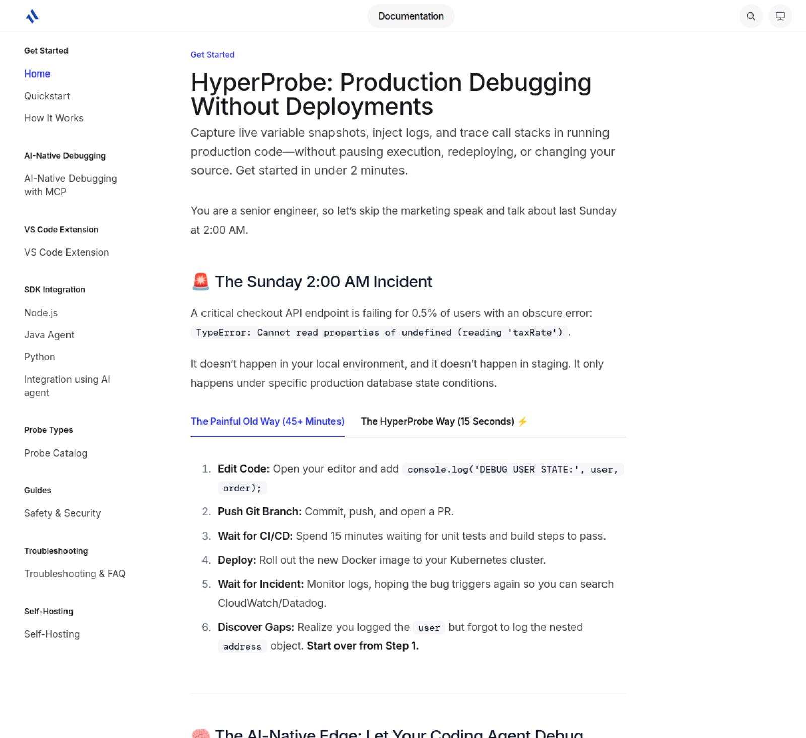
Task: Open Integration using AI agent page
Action: (x=67, y=386)
